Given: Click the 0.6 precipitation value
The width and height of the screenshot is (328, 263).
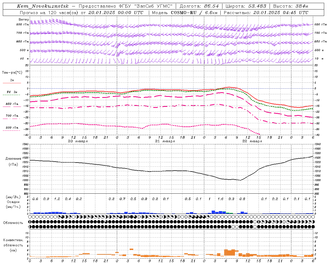Looking at the screenshot, I should tap(35, 199).
